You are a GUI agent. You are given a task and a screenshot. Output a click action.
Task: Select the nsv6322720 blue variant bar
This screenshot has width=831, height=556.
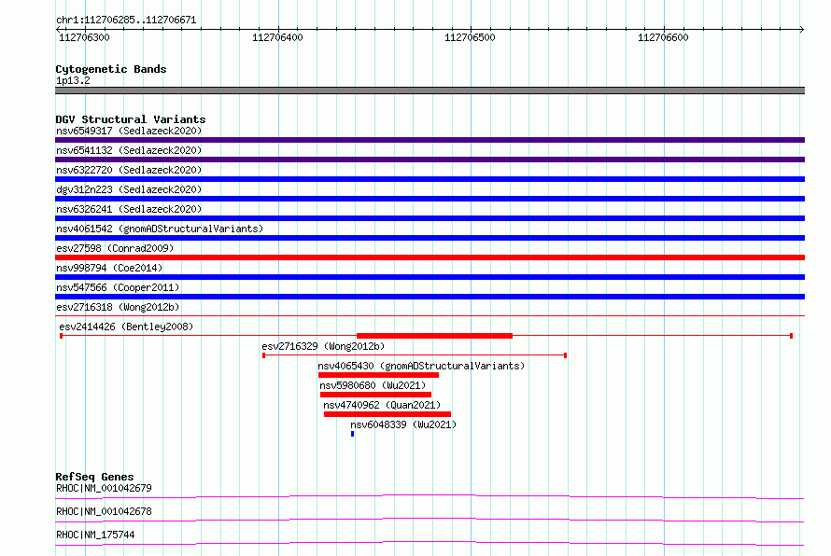(x=430, y=179)
